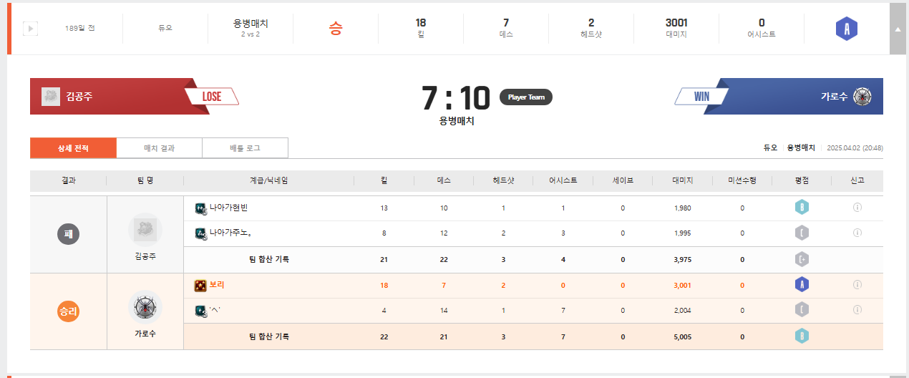Viewport: 909px width, 378px height.
Task: Open the 보리 nickname link
Action: pos(217,285)
